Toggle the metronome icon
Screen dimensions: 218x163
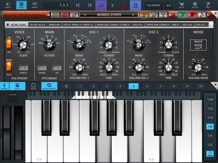pos(135,5)
